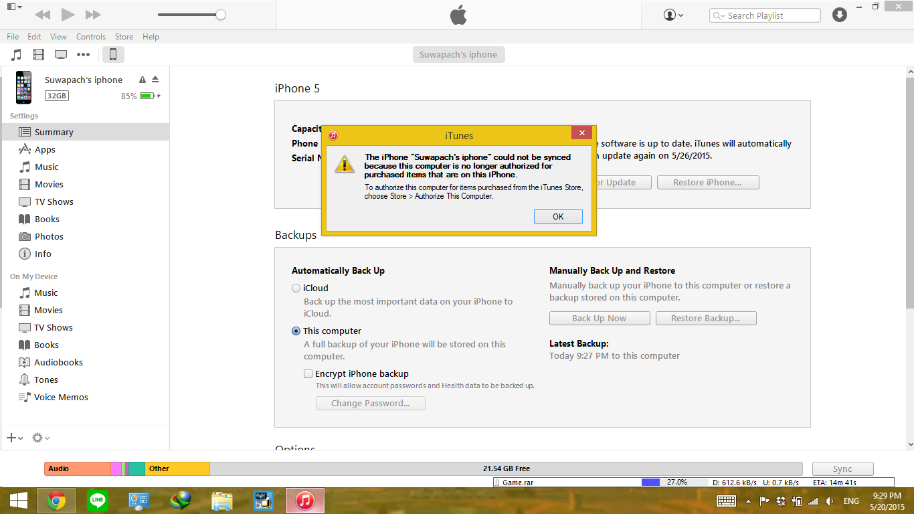Select Apps in the Settings sidebar
Viewport: 914px width, 514px height.
(x=85, y=149)
